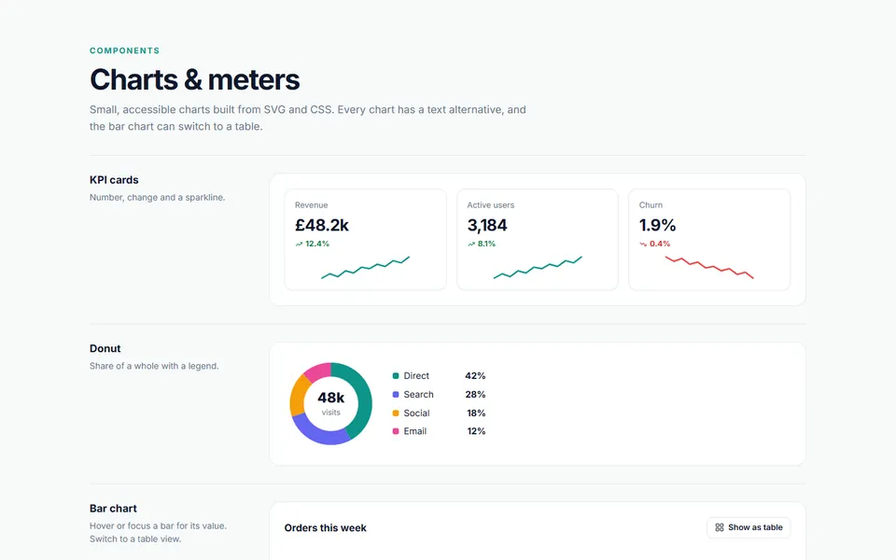Click the £48.2k revenue value
Image resolution: width=896 pixels, height=560 pixels.
[x=322, y=225]
